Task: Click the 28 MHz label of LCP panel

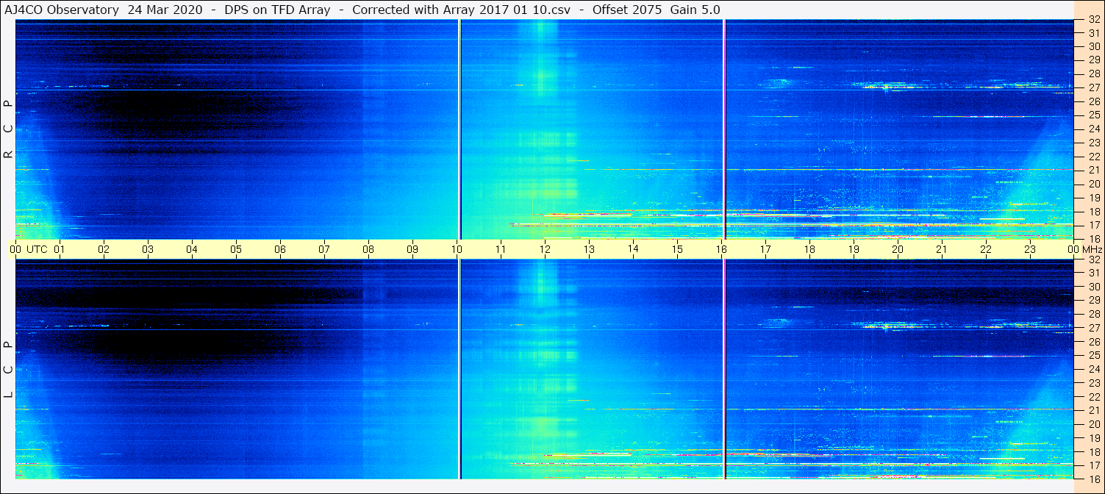Action: point(1093,313)
